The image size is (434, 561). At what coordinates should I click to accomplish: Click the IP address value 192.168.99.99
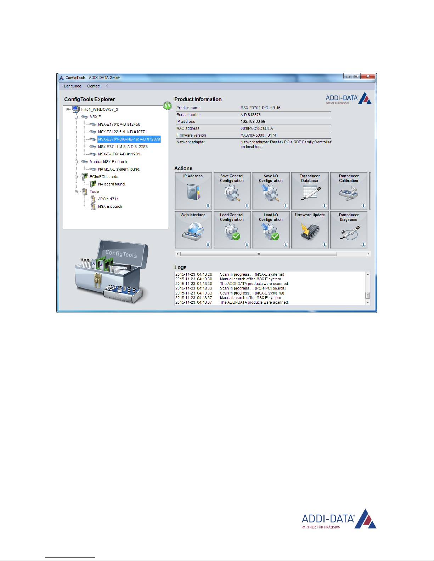click(x=253, y=121)
